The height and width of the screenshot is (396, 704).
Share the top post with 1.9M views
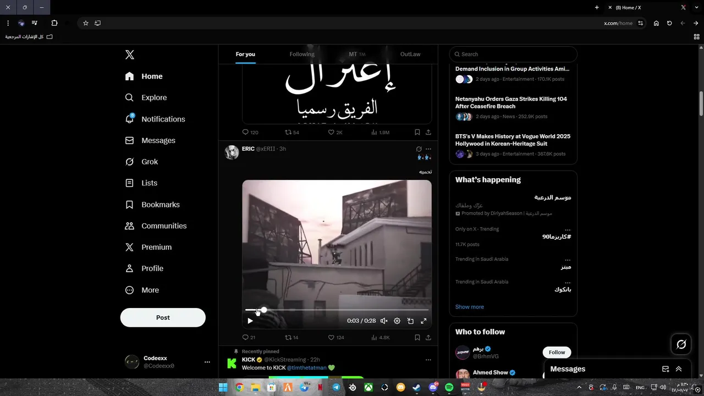(428, 132)
